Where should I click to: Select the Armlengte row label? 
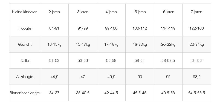25,77
